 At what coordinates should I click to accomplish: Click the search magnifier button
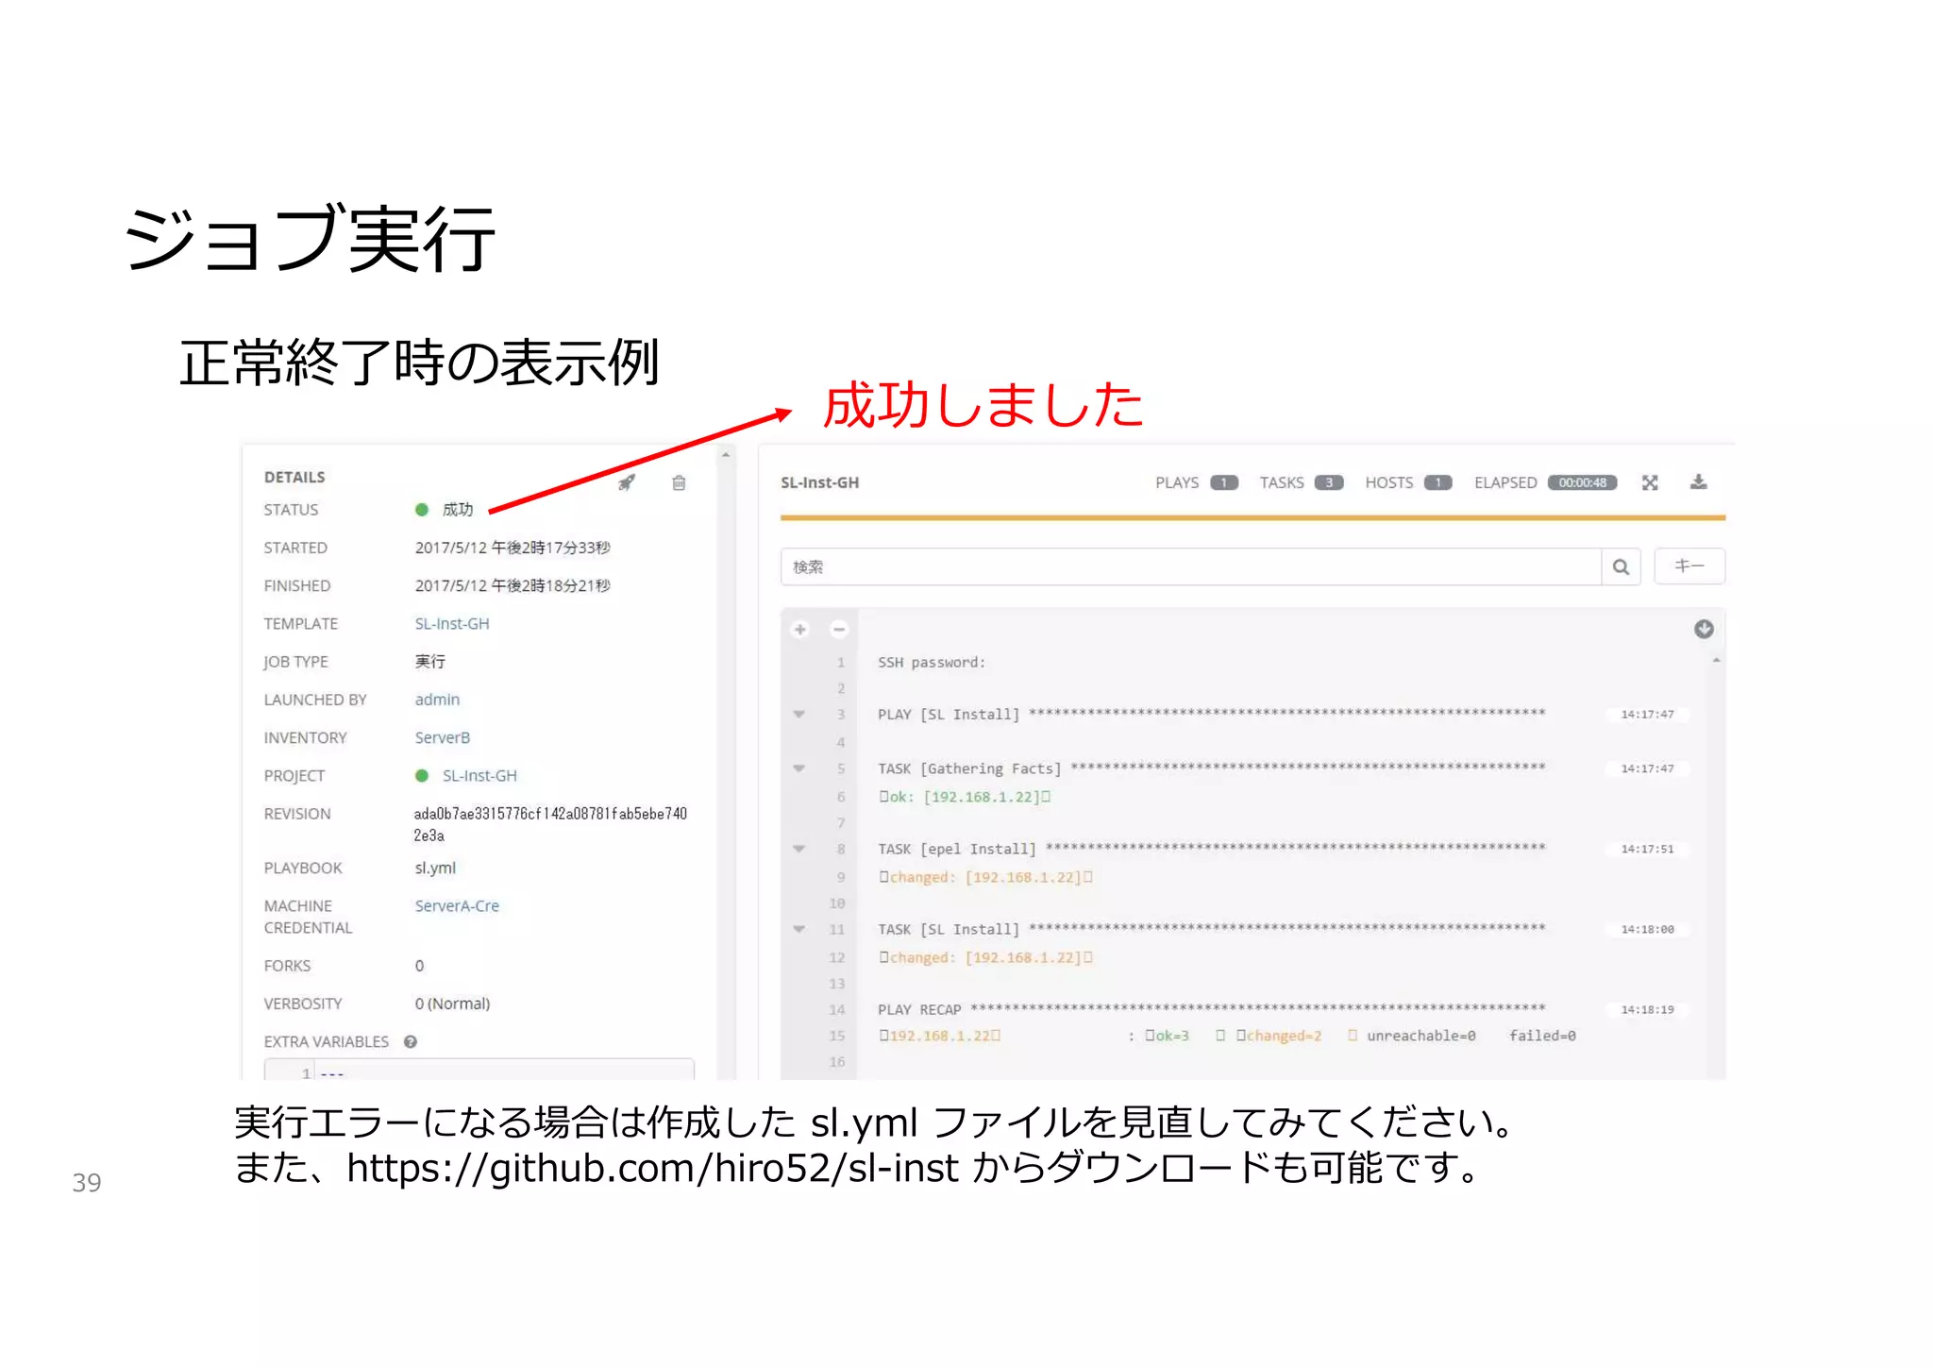pos(1621,566)
